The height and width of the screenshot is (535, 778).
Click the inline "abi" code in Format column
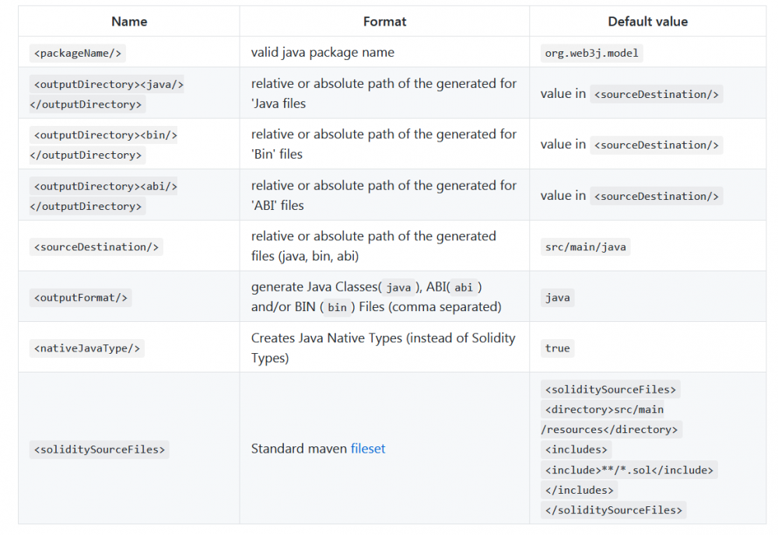coord(464,288)
